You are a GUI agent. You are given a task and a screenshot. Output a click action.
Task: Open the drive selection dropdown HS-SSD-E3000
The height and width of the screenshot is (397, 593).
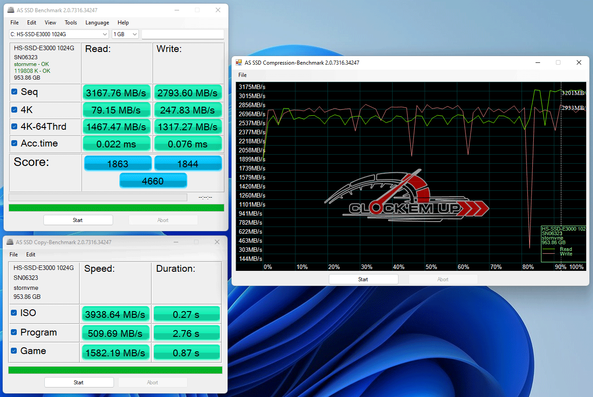(59, 34)
